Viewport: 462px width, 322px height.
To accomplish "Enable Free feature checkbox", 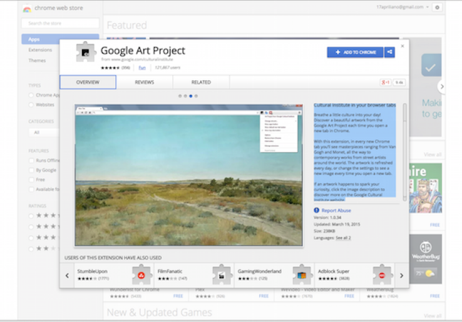I will [x=31, y=179].
